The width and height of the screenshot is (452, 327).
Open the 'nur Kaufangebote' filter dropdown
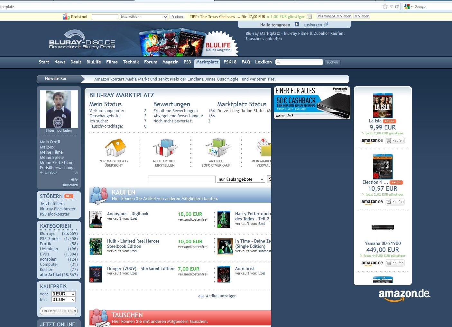[241, 179]
